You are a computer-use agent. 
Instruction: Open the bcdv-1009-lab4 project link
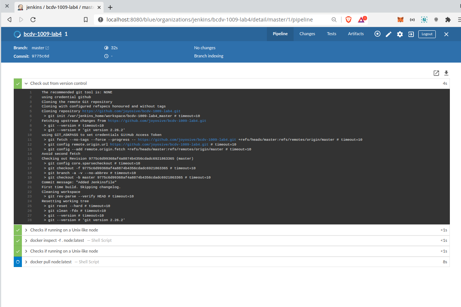click(42, 34)
